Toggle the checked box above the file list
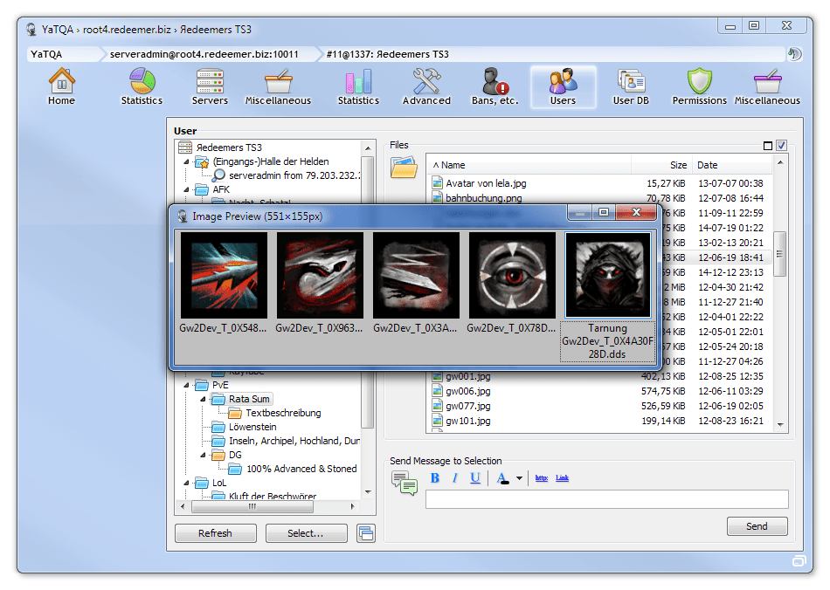This screenshot has width=830, height=590. [x=781, y=146]
